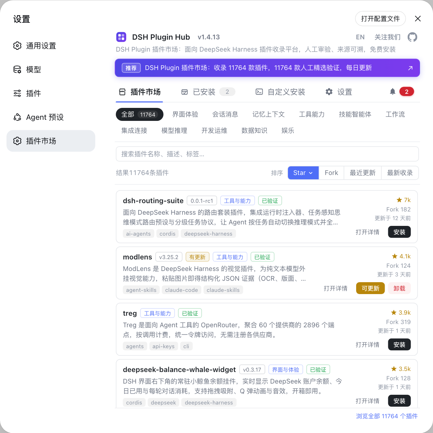433x433 pixels.
Task: Select 模型 in the sidebar
Action: [51, 69]
